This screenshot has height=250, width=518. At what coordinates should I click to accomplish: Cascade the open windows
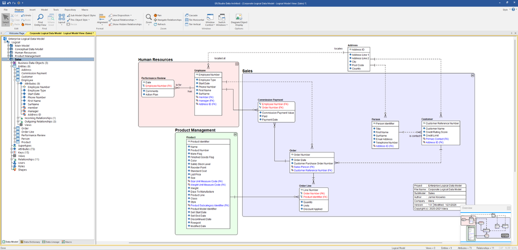[191, 15]
